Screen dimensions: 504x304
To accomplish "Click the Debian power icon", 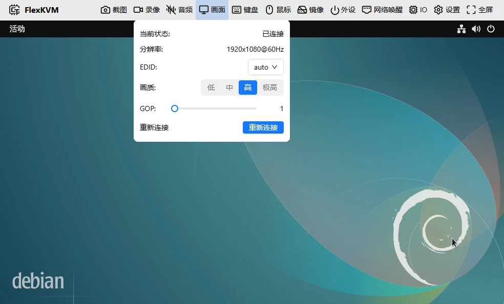I will [491, 29].
